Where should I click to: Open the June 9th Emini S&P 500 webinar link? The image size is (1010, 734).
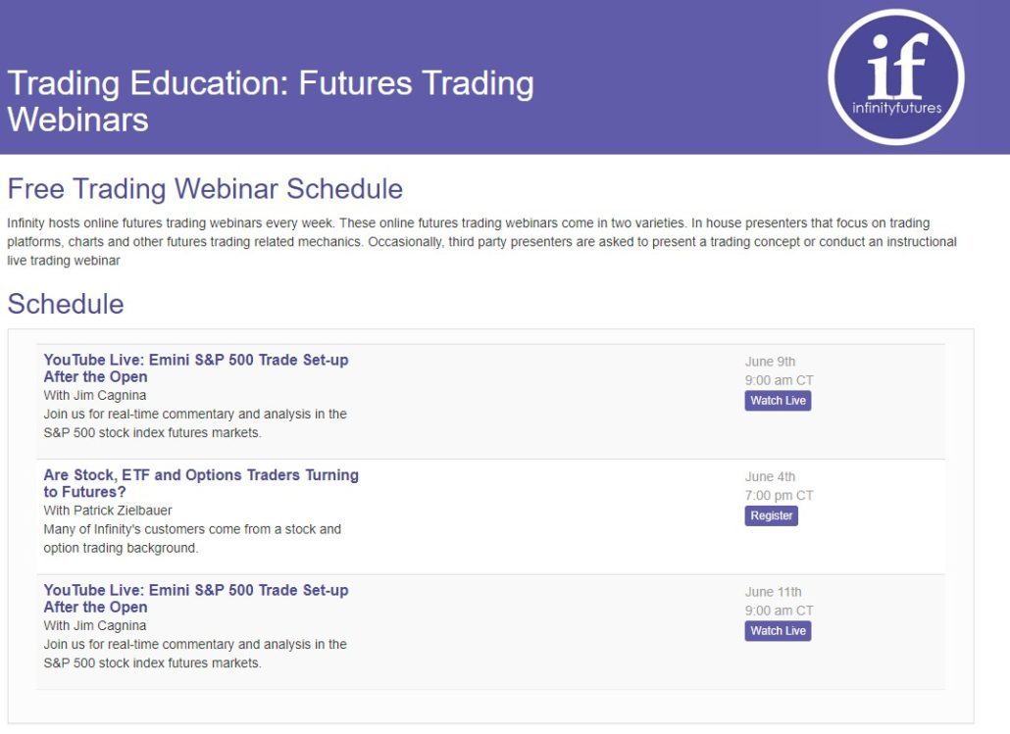[195, 367]
